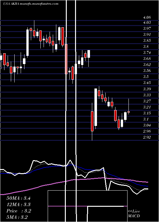This screenshot has width=159, height=222.
Task: Click the 3.56 price axis label
Action: [147, 71]
